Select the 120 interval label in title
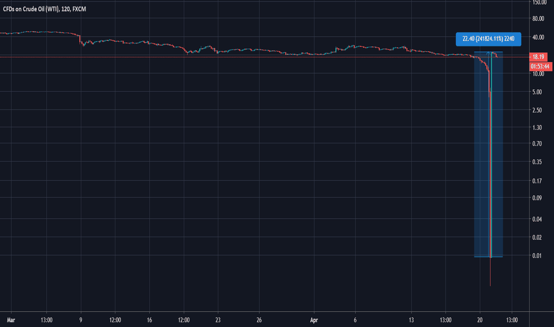The height and width of the screenshot is (327, 554). click(65, 9)
